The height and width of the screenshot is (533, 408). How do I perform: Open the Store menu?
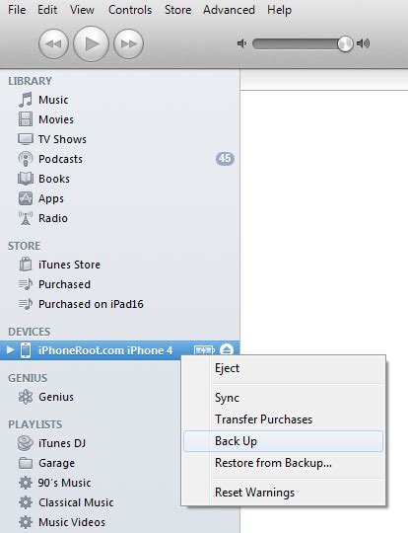pos(177,10)
